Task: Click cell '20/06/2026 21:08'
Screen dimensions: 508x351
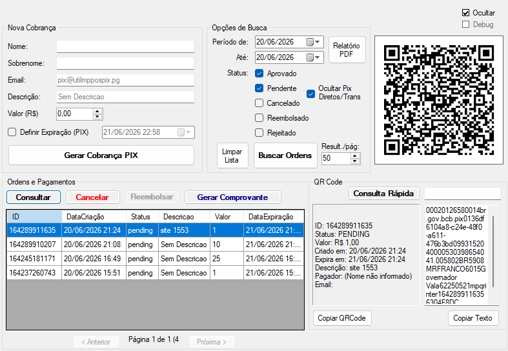Action: tap(94, 245)
